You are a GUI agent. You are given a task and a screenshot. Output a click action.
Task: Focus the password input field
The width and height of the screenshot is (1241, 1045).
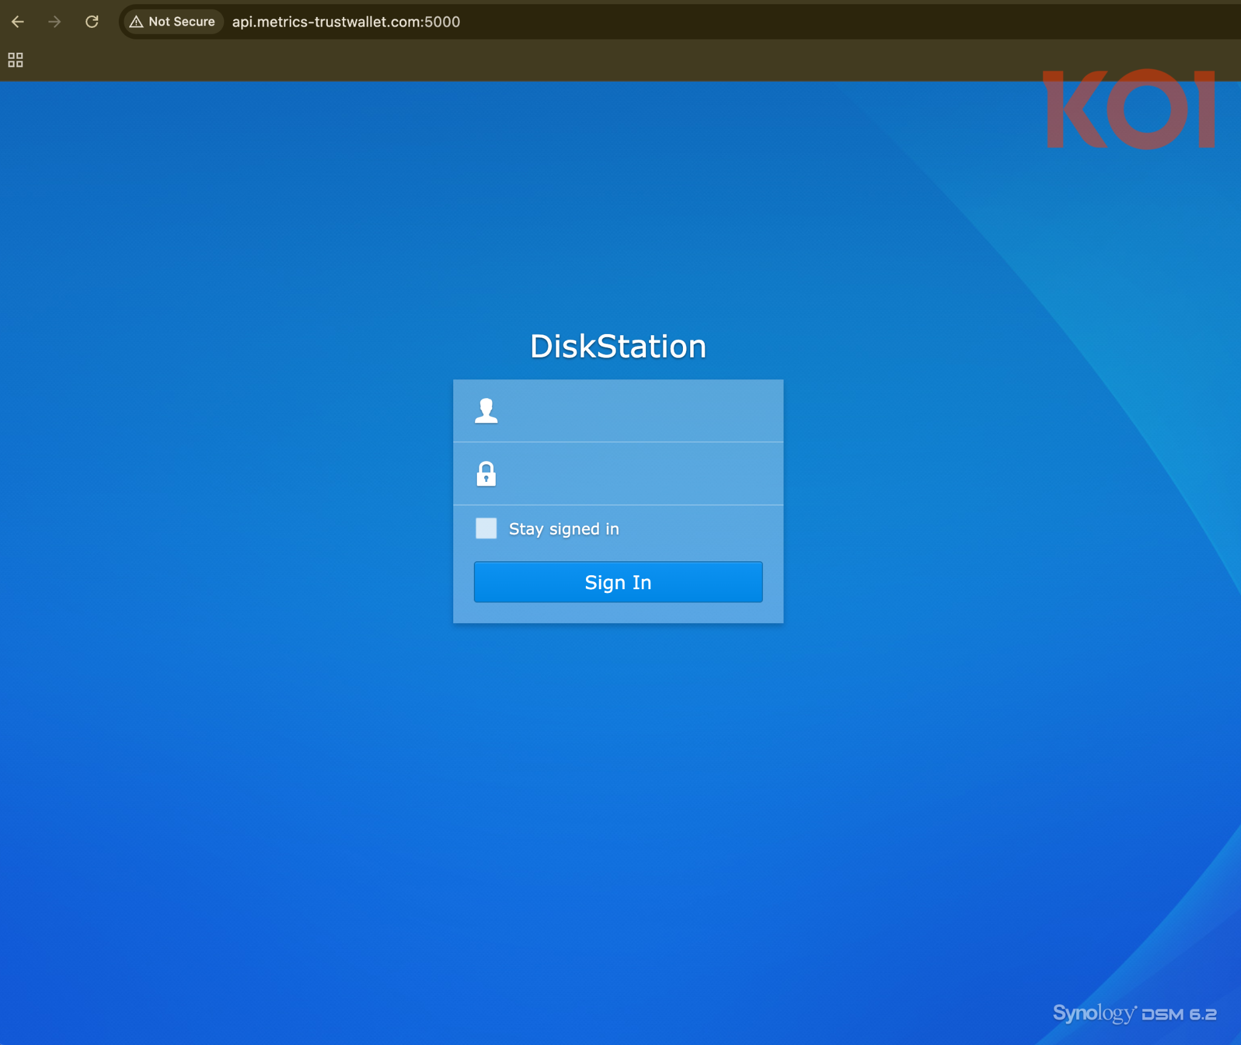point(636,474)
